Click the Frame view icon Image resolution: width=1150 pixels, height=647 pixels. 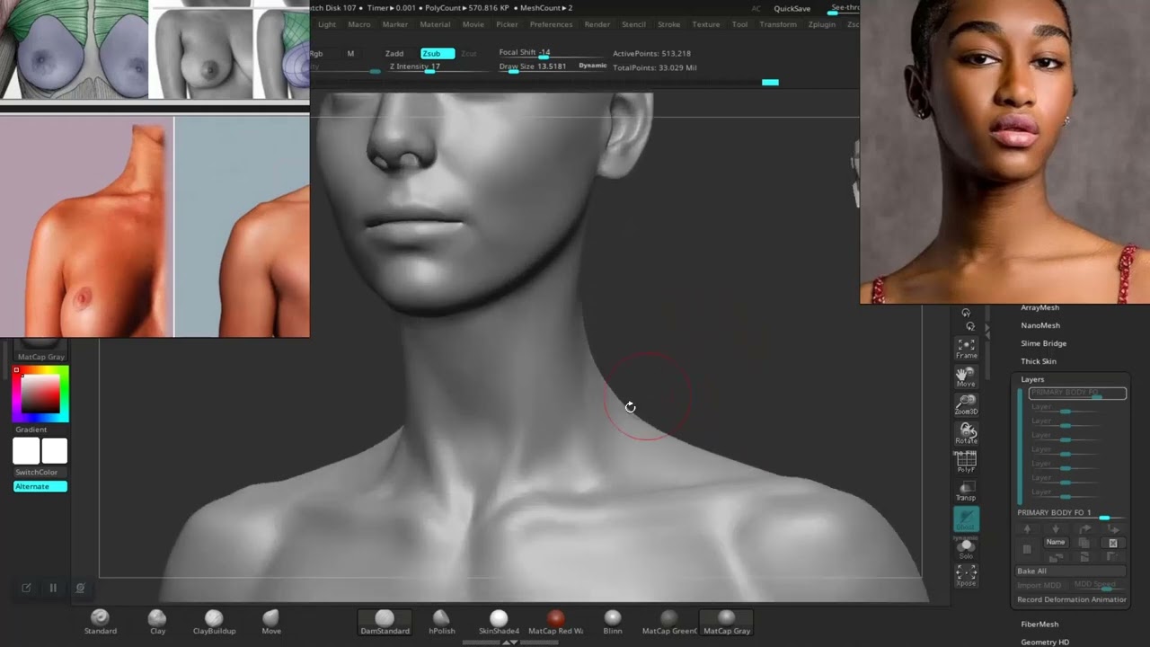tap(966, 349)
